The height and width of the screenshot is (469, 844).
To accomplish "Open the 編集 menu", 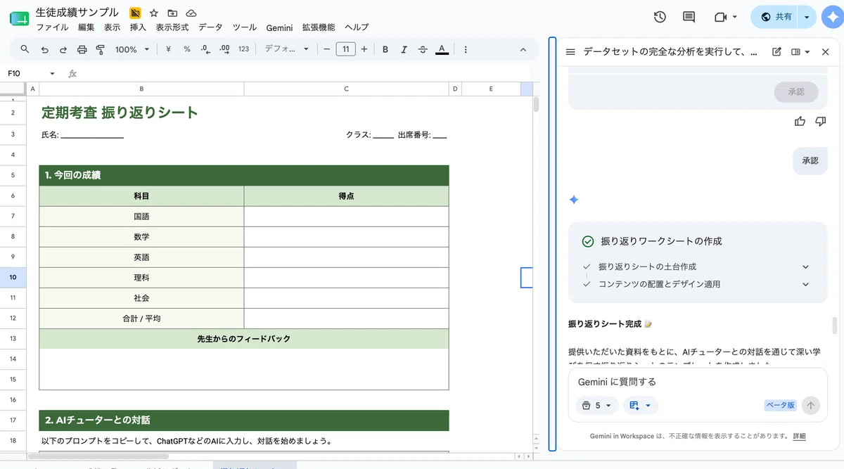I will [87, 27].
